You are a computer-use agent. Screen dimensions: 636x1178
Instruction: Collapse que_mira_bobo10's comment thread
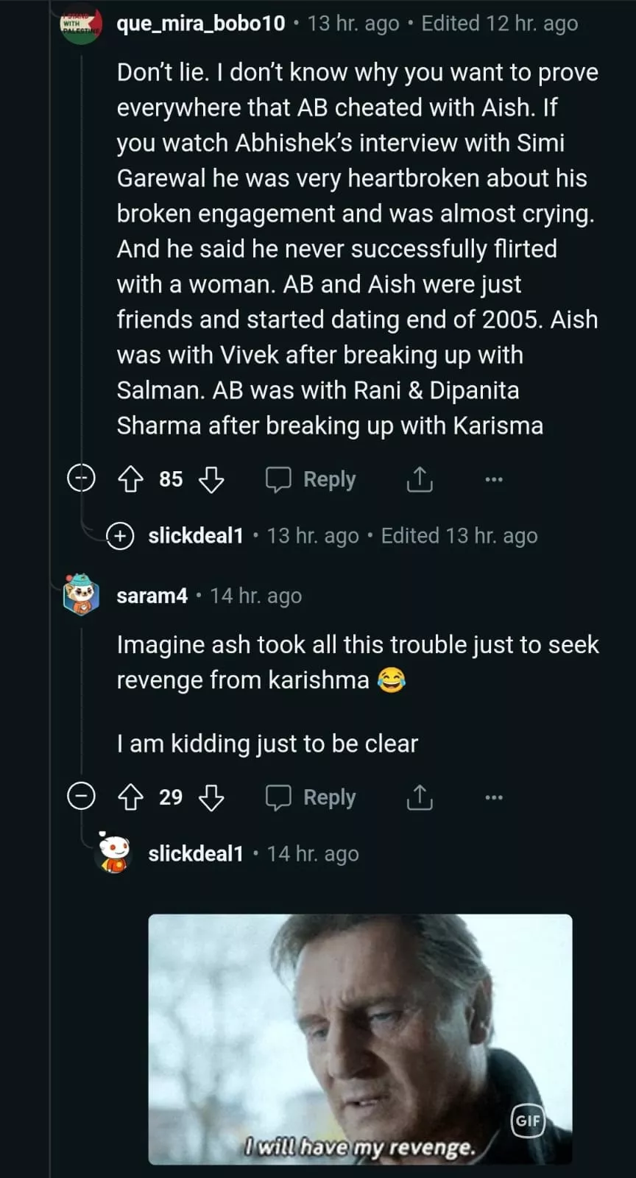(x=81, y=479)
